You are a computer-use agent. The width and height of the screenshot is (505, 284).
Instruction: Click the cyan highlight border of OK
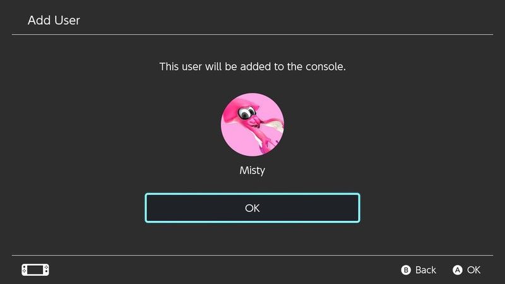pos(252,194)
